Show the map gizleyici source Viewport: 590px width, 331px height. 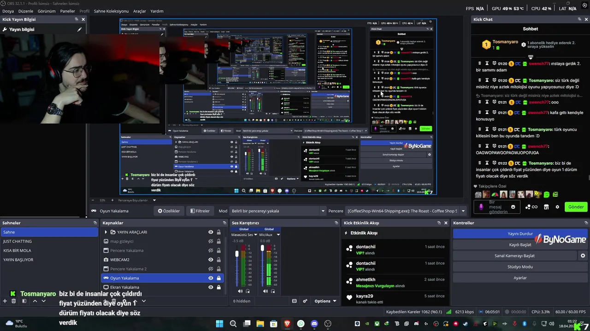pyautogui.click(x=211, y=241)
